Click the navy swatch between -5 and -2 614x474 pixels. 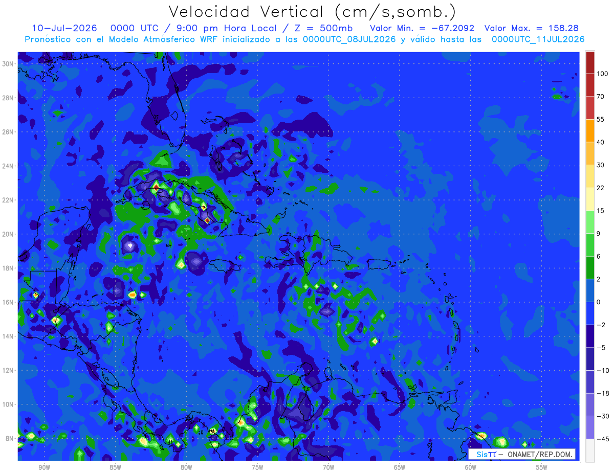tap(590, 336)
